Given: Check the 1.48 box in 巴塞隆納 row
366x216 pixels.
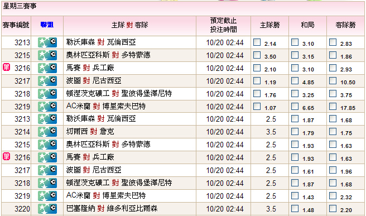Looking at the screenshot, I should click(x=295, y=208).
